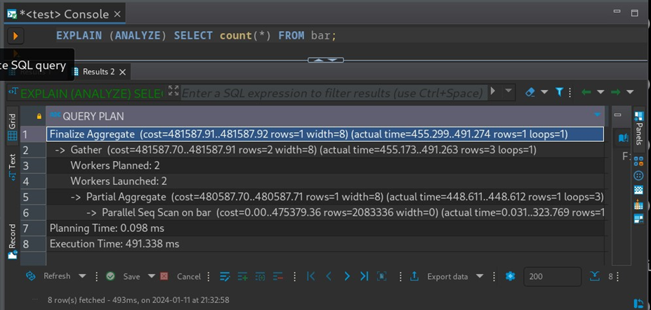Click the book icon in the value panel
Viewport: 651px width, 310px height.
click(x=623, y=138)
